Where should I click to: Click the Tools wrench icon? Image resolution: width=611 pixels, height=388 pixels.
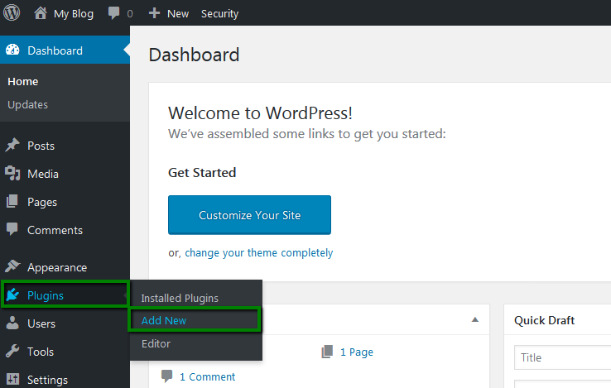coord(12,352)
